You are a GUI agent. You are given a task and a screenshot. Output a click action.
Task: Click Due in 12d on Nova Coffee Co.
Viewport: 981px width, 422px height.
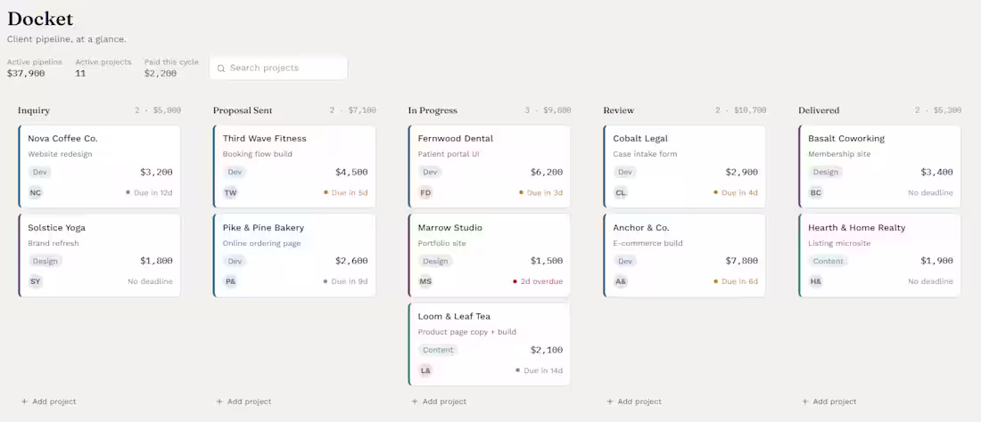click(x=149, y=193)
